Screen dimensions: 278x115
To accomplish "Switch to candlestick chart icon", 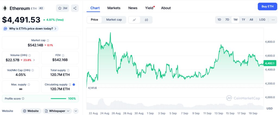I will pyautogui.click(x=146, y=20).
